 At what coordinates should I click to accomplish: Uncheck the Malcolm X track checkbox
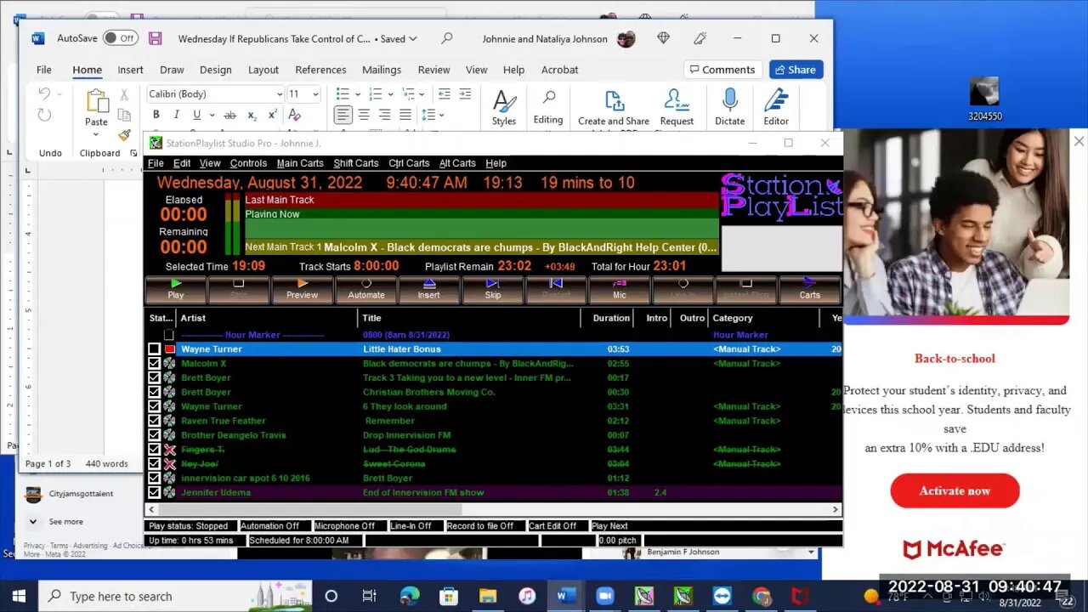[x=154, y=364]
